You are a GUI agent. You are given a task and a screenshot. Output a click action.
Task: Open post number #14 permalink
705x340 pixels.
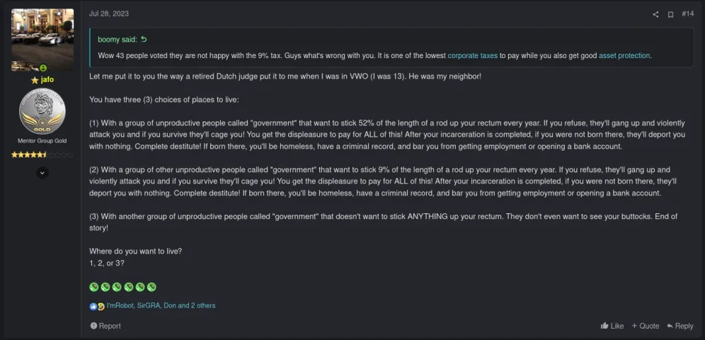tap(687, 14)
